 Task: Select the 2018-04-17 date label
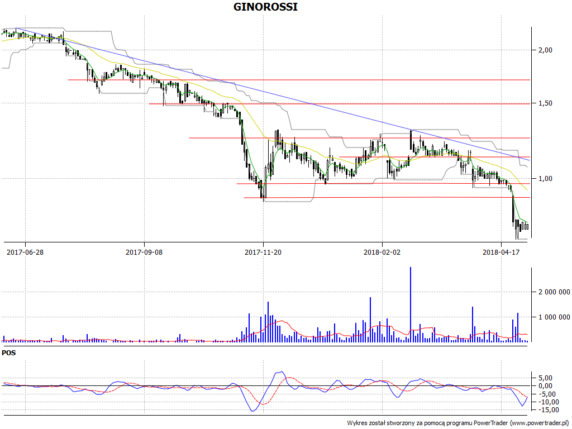[501, 252]
